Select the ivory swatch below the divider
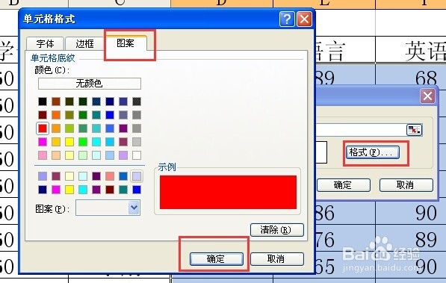 (x=69, y=176)
